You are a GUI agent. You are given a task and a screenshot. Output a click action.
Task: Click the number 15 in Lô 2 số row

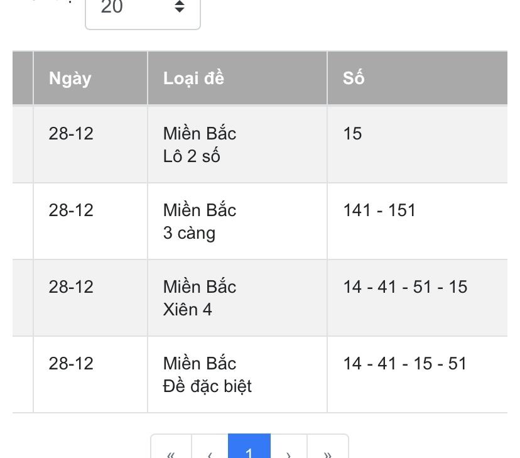coord(352,134)
